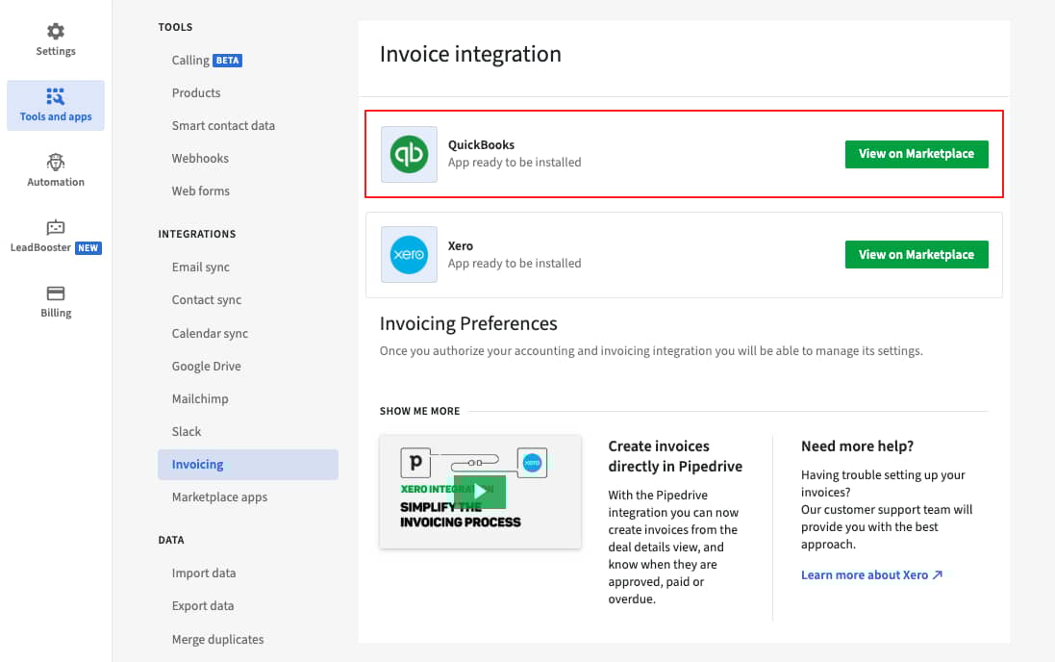The height and width of the screenshot is (662, 1055).
Task: Open Learn more about Xero link
Action: pos(871,574)
